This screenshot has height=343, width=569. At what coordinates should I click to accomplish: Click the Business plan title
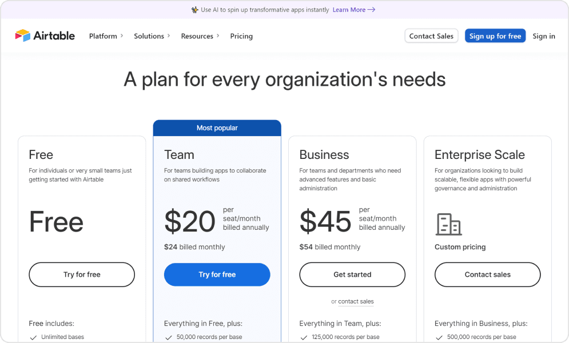pos(324,155)
